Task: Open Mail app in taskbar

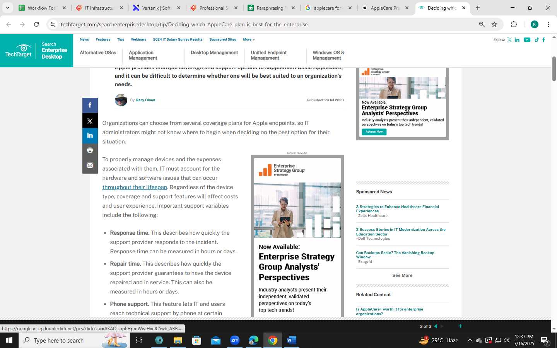Action: tap(215, 340)
